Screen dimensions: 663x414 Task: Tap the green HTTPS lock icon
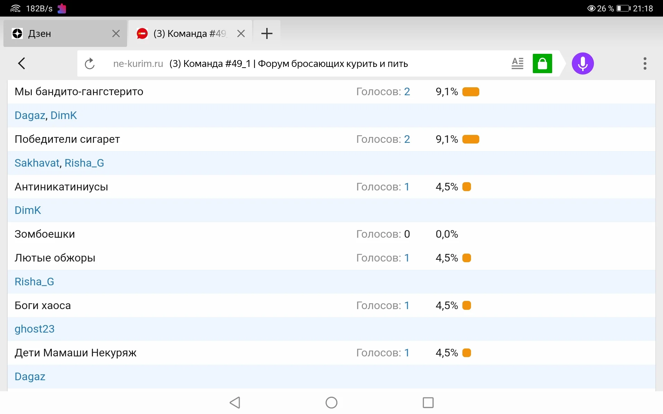(x=542, y=63)
